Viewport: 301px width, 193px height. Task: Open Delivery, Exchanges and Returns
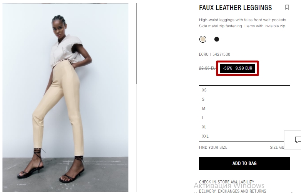(232, 191)
